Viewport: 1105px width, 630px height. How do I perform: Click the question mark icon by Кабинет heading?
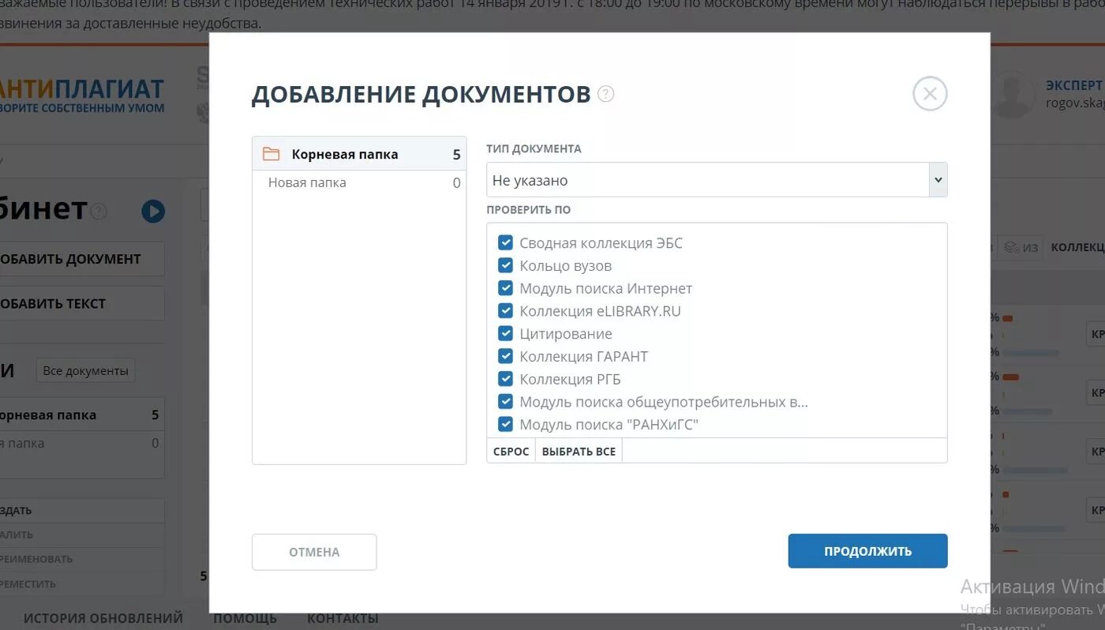point(98,211)
